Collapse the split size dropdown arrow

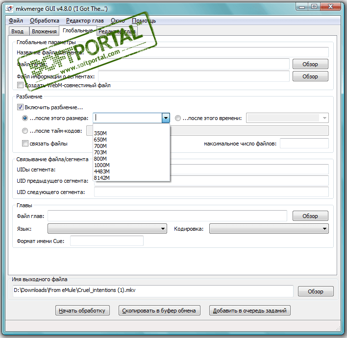coord(166,118)
